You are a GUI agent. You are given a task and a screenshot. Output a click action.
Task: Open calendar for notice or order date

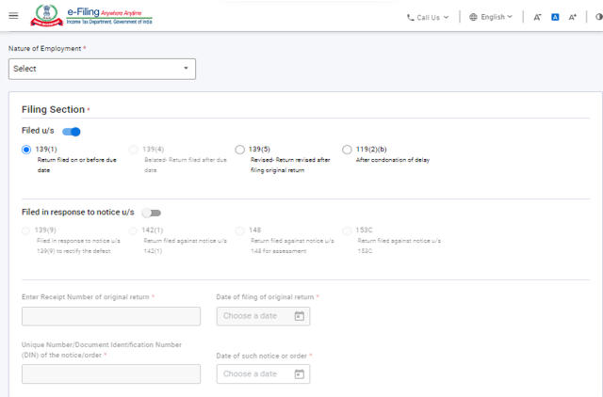click(300, 374)
